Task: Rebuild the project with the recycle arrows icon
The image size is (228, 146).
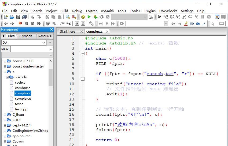Action: [102, 17]
